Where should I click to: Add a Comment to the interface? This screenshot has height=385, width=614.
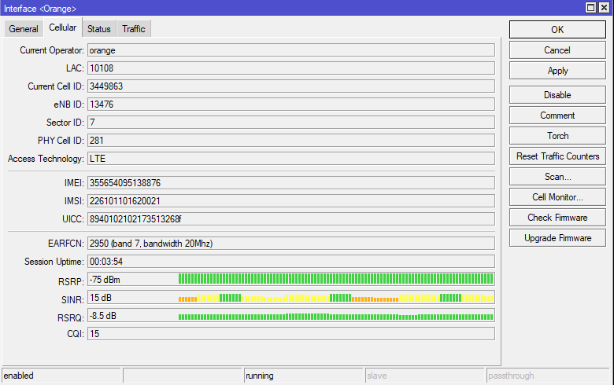coord(557,115)
